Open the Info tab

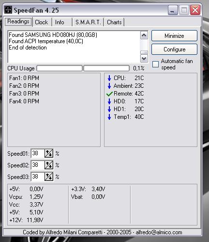[x=61, y=22]
